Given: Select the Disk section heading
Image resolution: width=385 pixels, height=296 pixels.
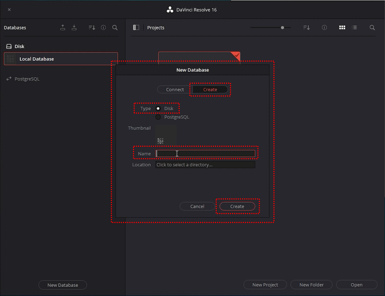Looking at the screenshot, I should point(19,46).
